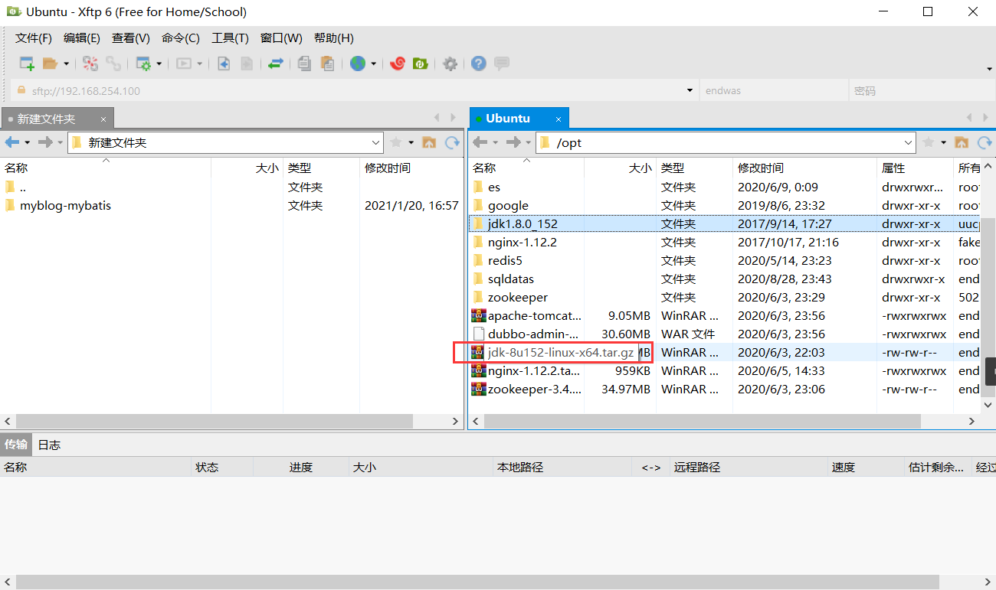Viewport: 996px width, 590px height.
Task: Click the 密码 password field
Action: point(921,90)
